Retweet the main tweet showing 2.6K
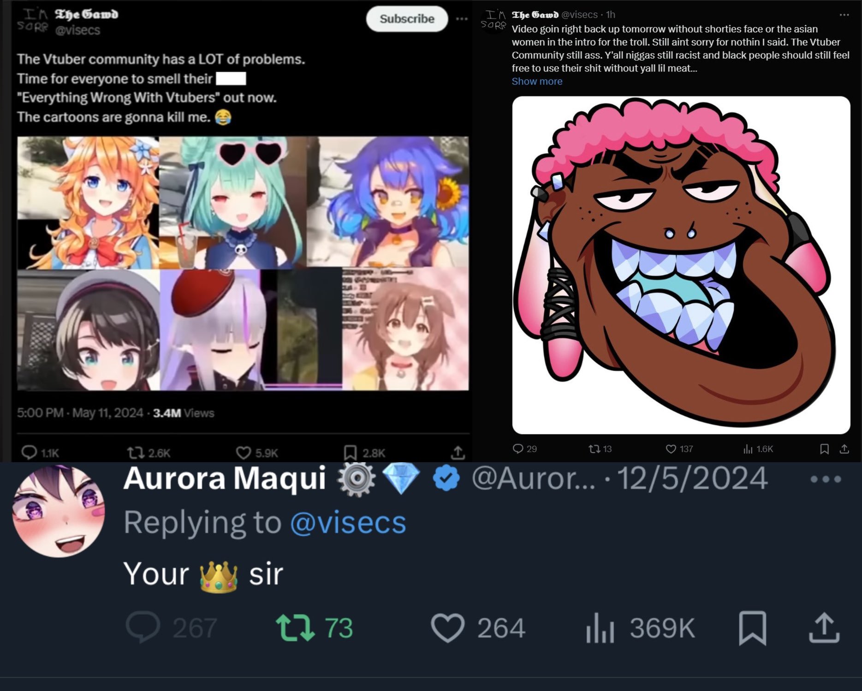This screenshot has height=691, width=862. click(x=149, y=453)
